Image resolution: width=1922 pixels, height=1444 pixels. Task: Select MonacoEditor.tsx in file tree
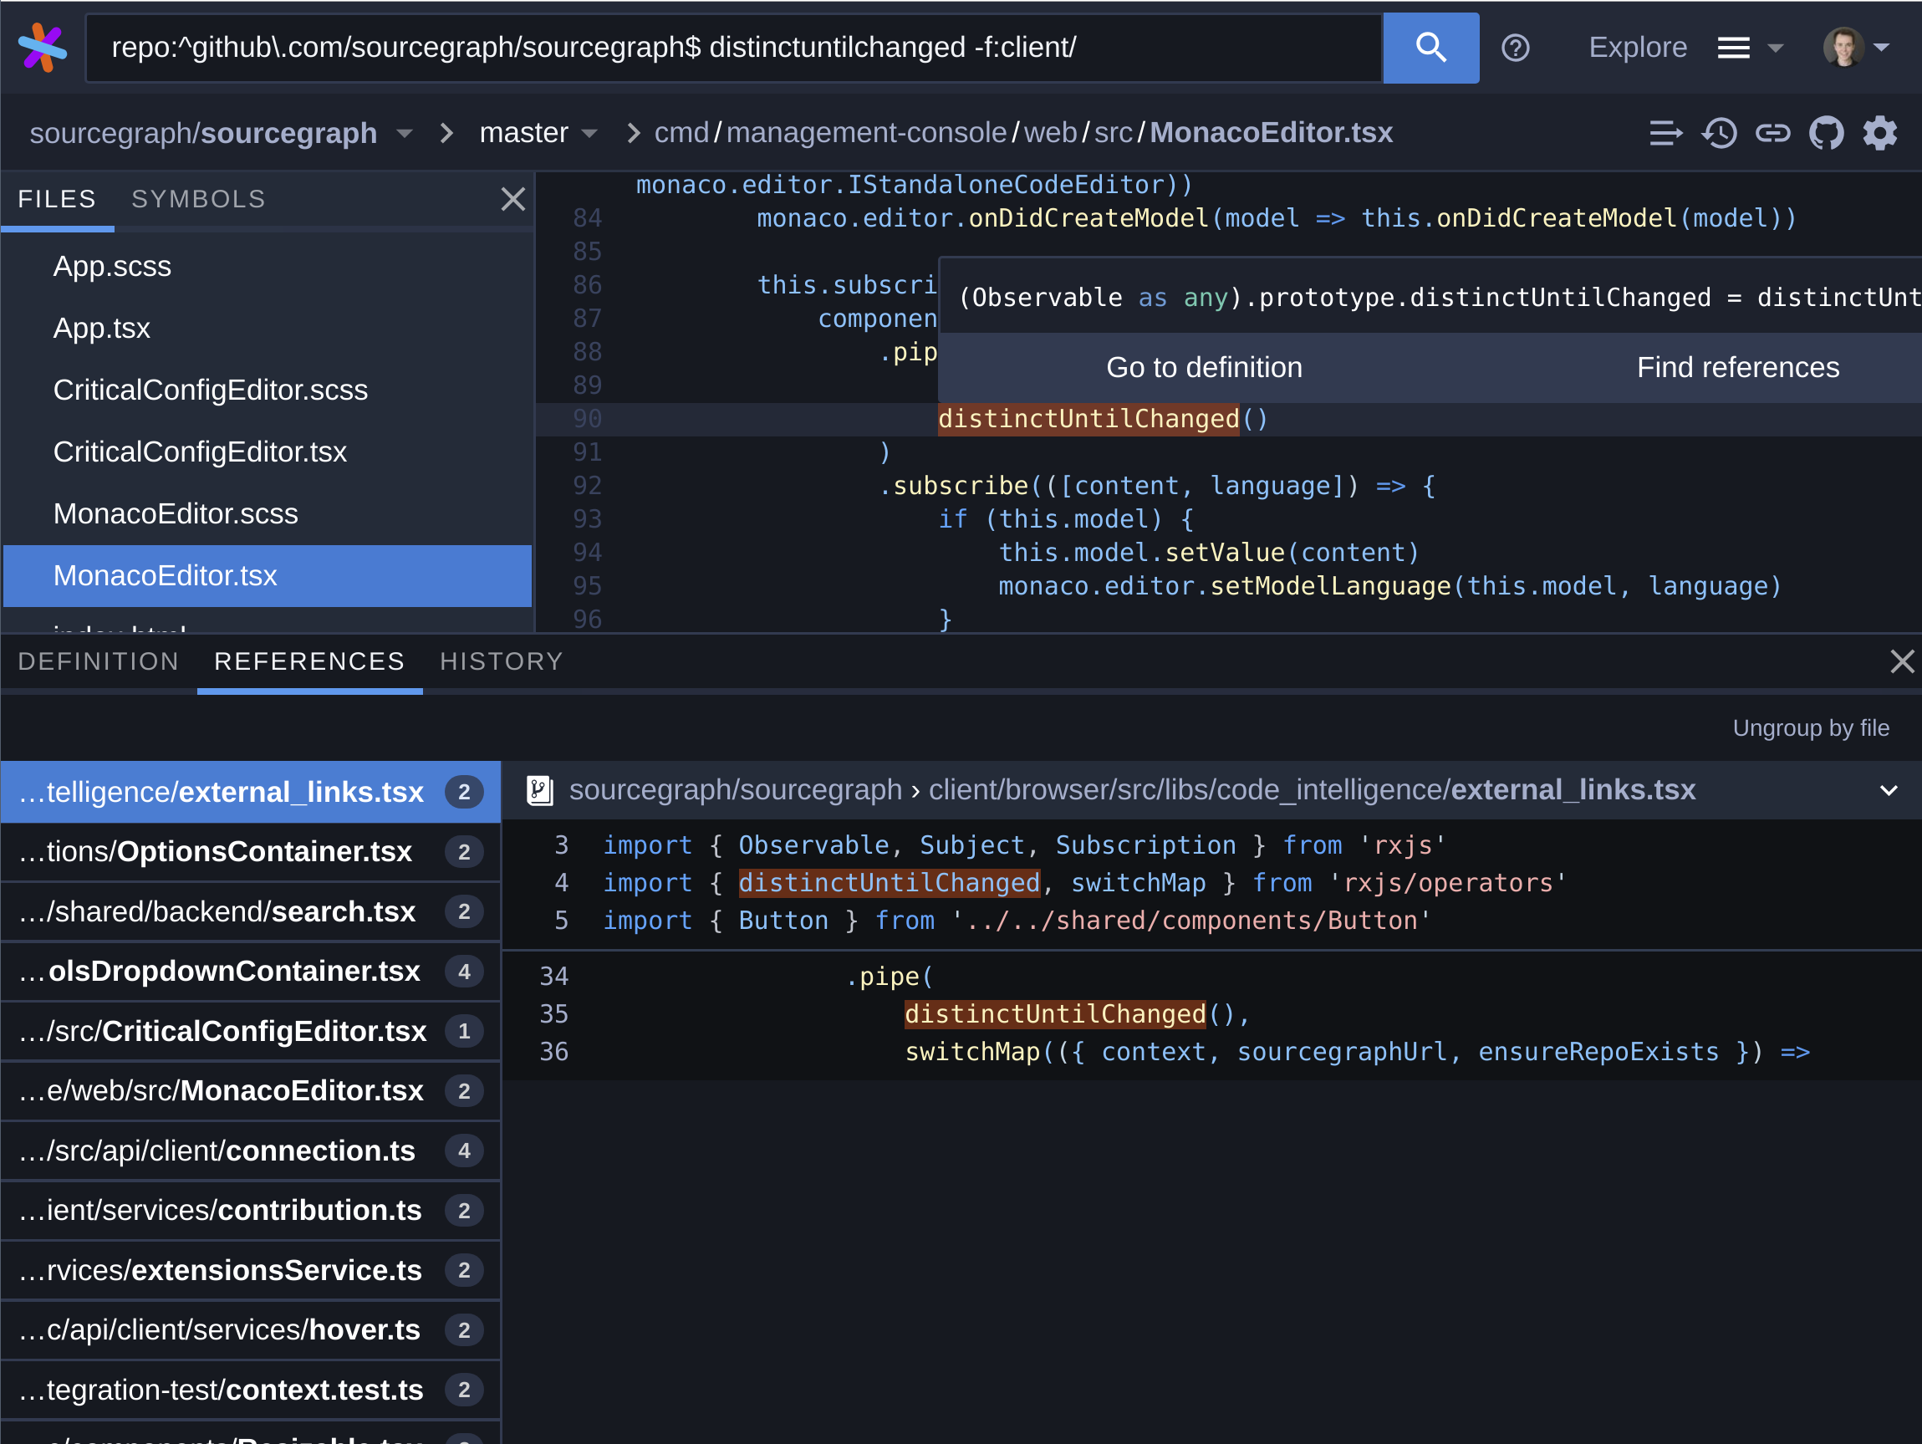(x=268, y=575)
